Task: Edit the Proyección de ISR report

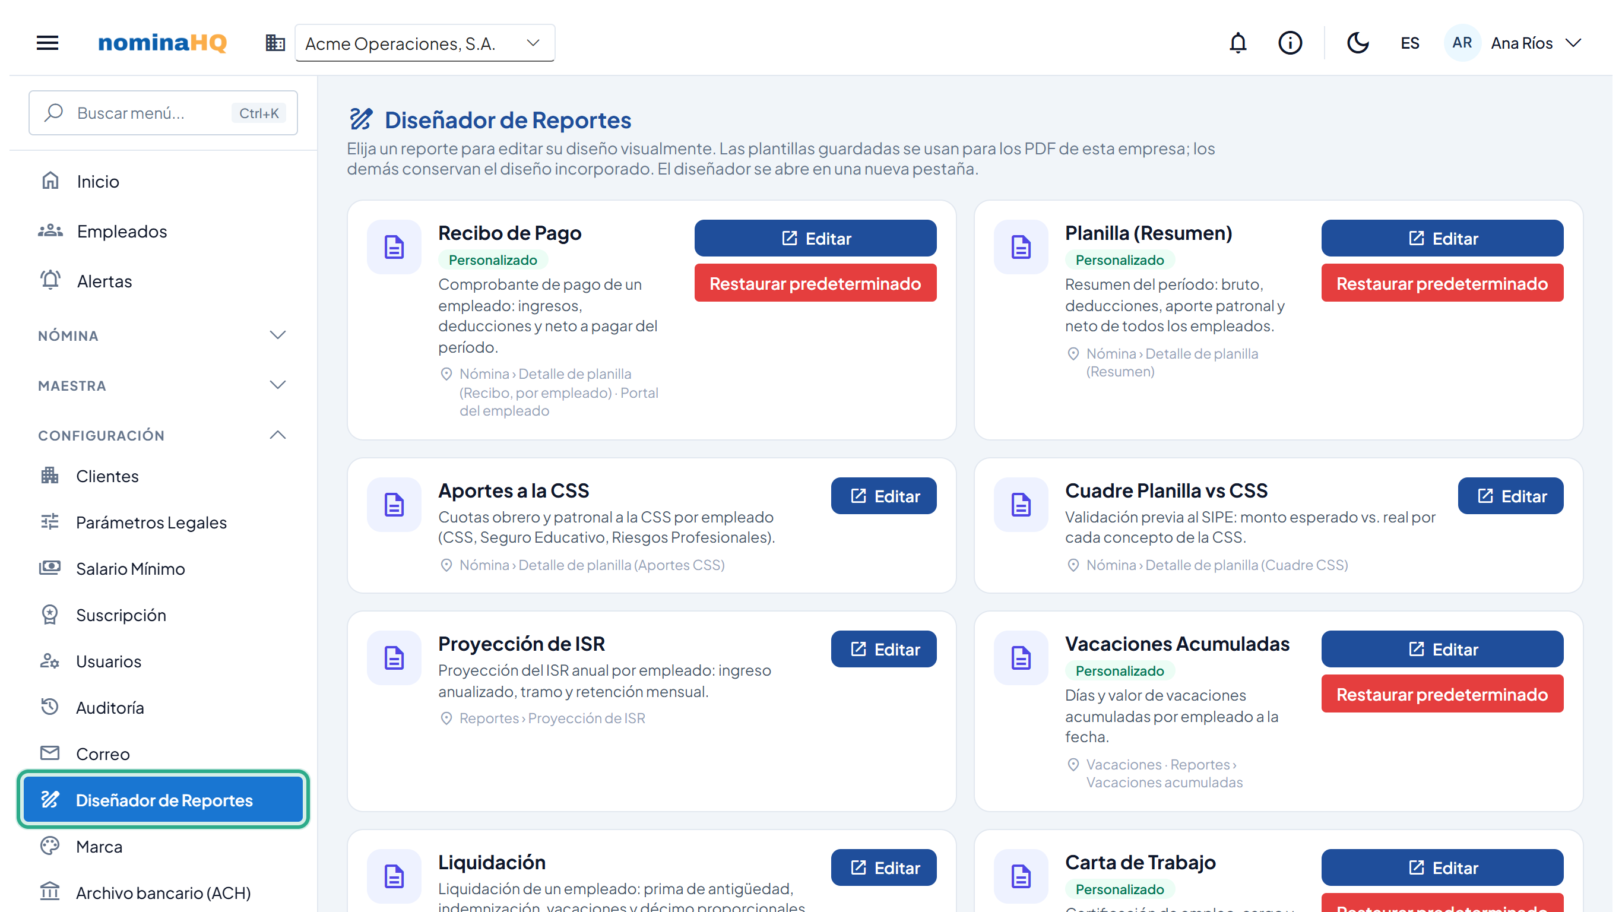Action: pyautogui.click(x=884, y=649)
